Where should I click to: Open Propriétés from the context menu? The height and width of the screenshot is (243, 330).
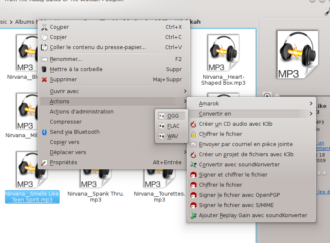click(x=114, y=163)
